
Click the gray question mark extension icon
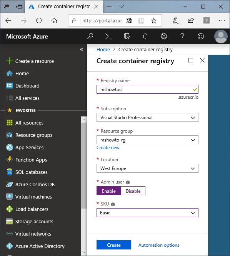[207, 20]
